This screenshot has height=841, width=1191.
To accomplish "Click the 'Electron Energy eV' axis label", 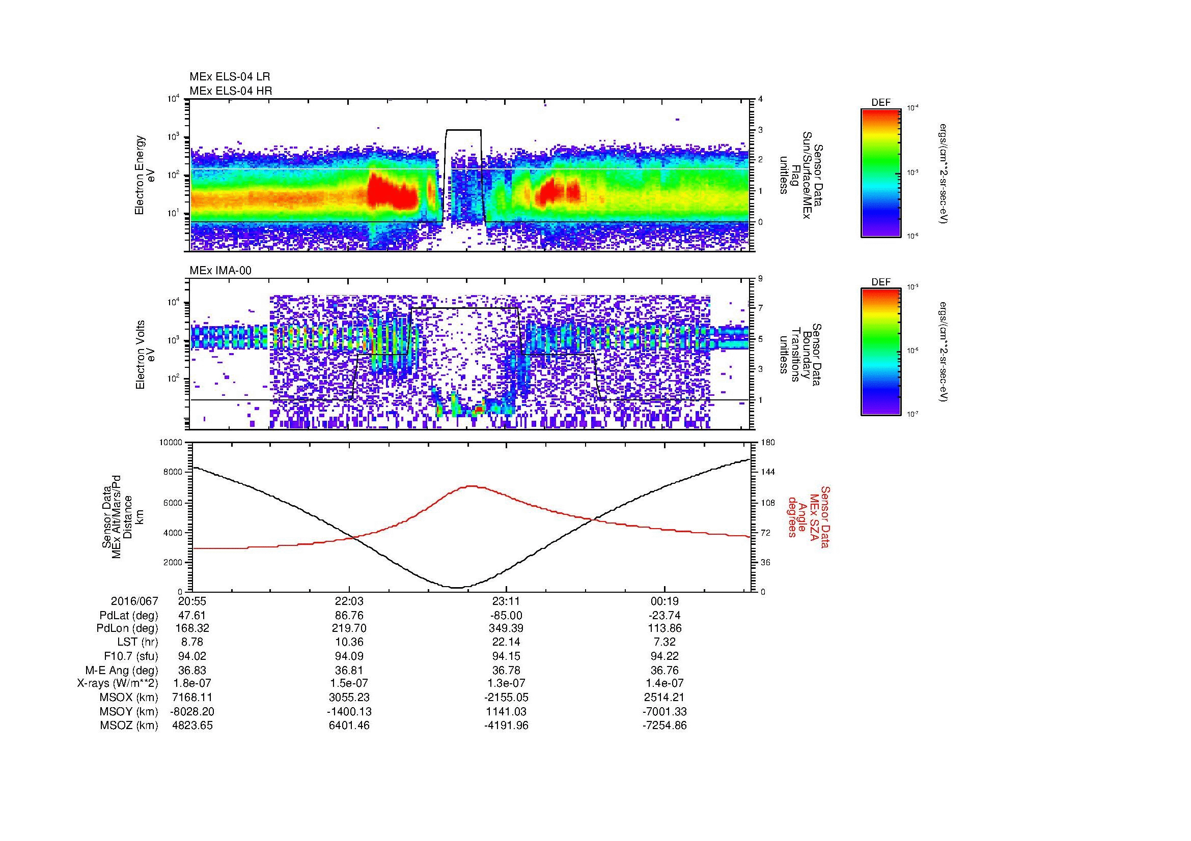I will (x=145, y=175).
